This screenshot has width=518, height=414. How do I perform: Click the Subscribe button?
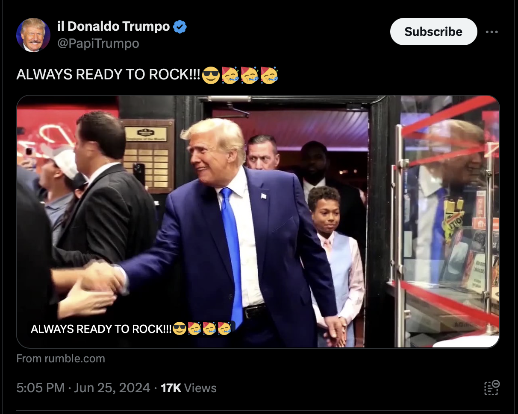(x=433, y=32)
